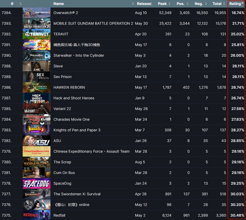Screen dimensions: 246x220
Task: Sort table by Neg. column arrows
Action: click(206, 4)
